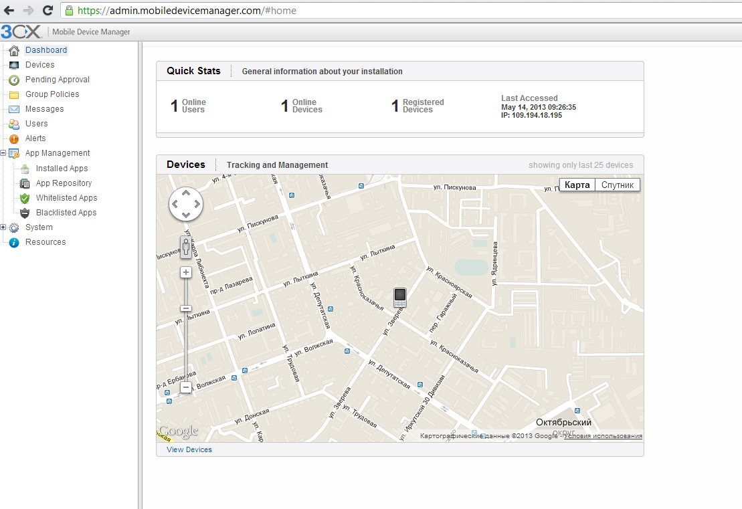Click the View Devices link

coord(189,449)
